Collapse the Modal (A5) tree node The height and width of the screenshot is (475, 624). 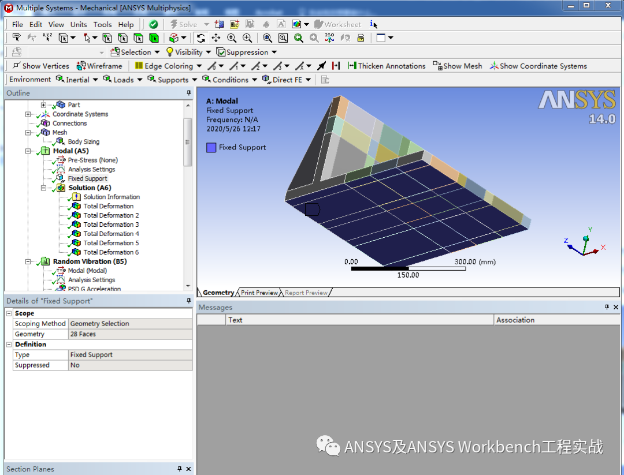pyautogui.click(x=28, y=151)
